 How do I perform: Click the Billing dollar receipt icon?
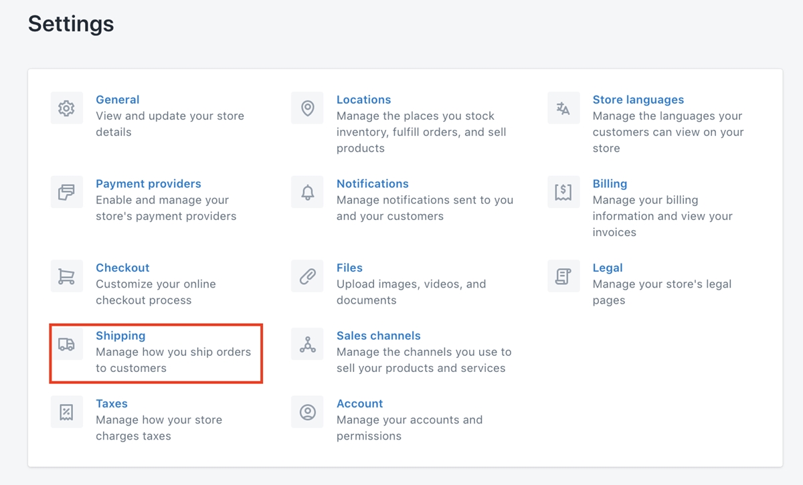pyautogui.click(x=563, y=193)
